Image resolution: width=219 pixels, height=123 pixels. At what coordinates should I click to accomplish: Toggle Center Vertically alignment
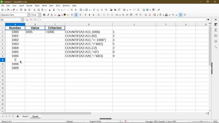(89, 15)
